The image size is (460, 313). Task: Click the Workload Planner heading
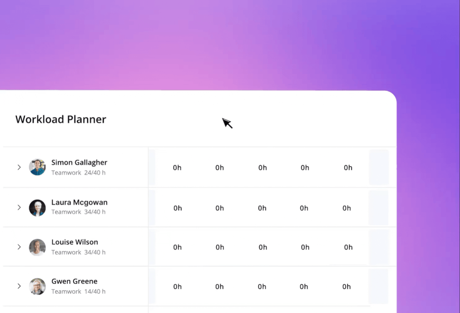point(61,119)
